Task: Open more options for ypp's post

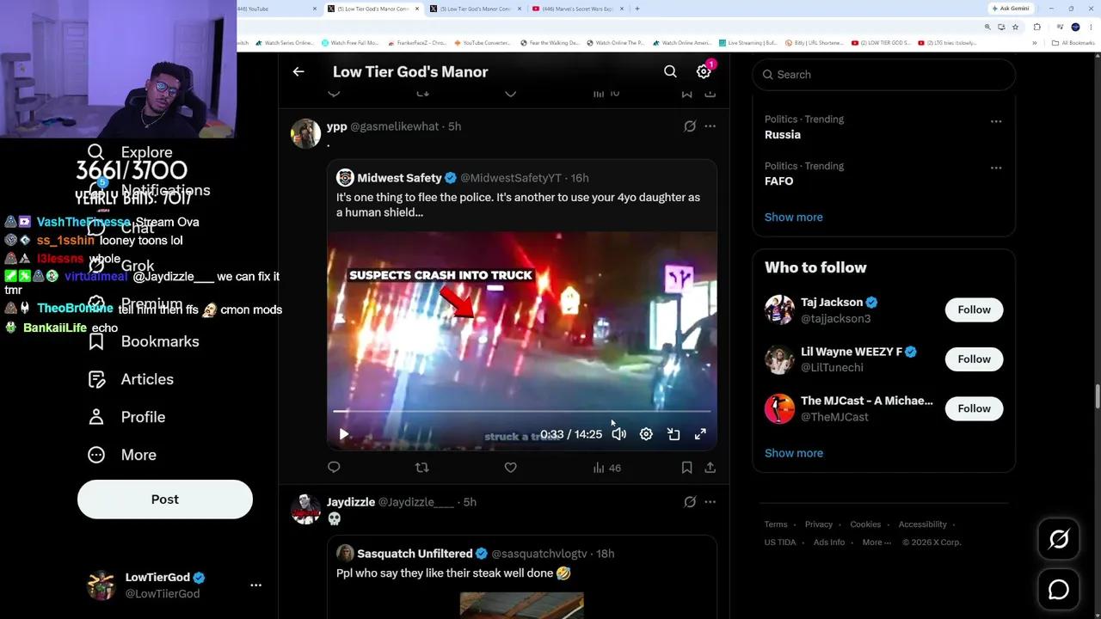Action: point(710,126)
